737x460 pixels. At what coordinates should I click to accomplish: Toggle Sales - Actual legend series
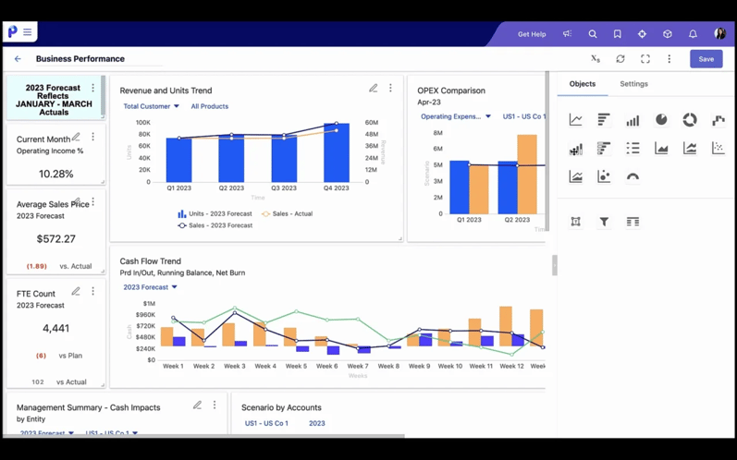tap(287, 213)
